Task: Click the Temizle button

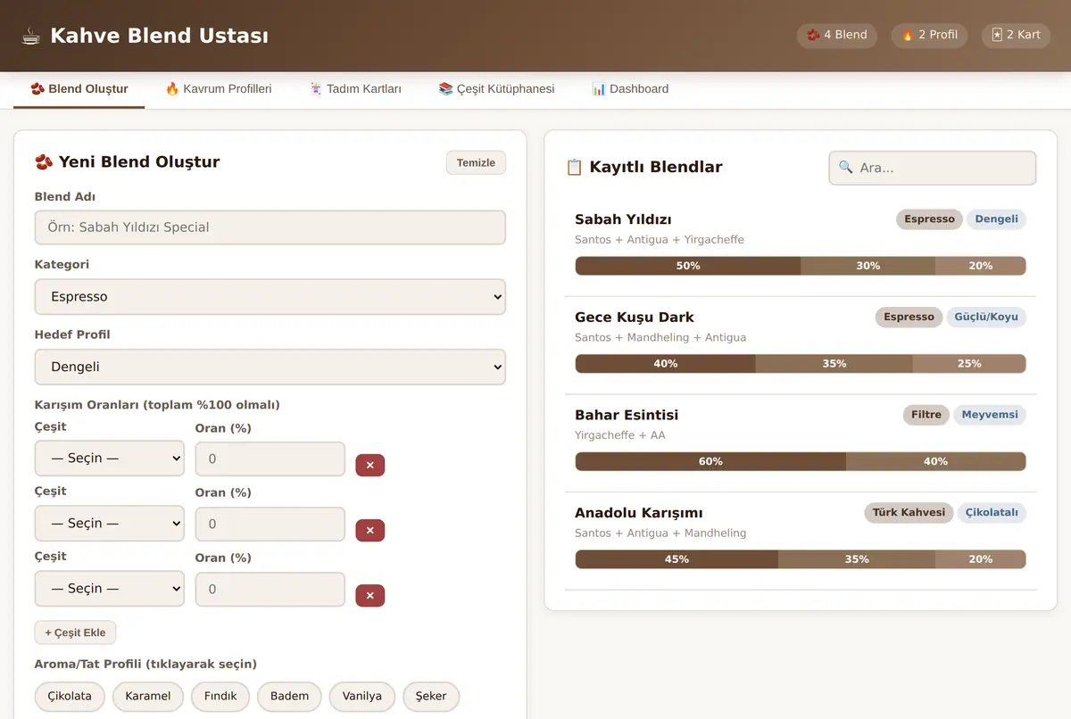Action: [476, 162]
